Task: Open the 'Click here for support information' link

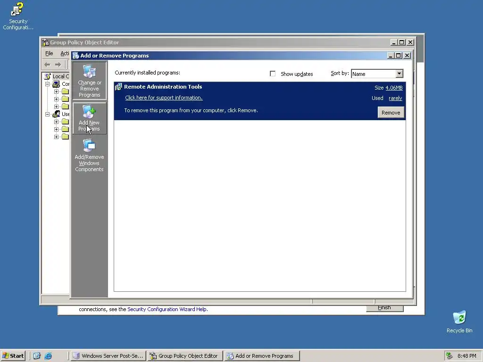Action: click(x=164, y=98)
